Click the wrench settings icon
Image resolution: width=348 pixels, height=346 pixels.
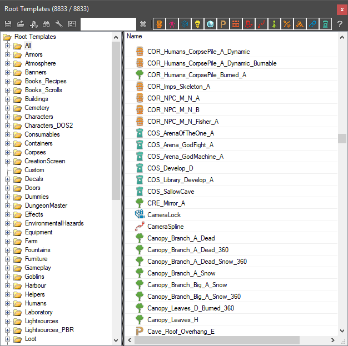[59, 24]
